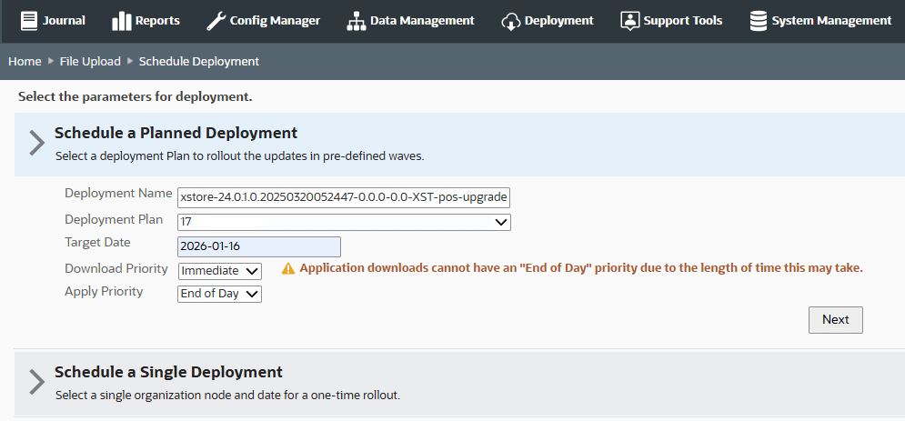Click the orange warning triangle icon

pyautogui.click(x=288, y=269)
